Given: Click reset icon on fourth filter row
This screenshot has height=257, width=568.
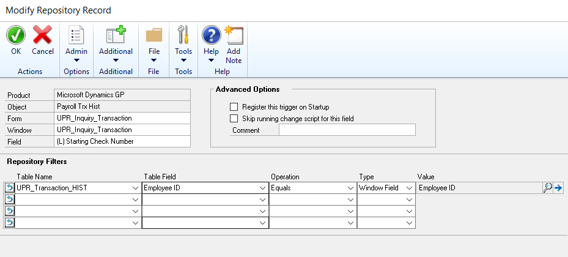Looking at the screenshot, I should (9, 223).
